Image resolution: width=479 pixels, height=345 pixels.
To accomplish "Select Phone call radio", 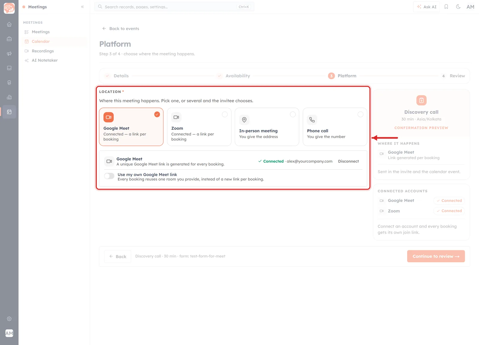I will coord(360,114).
